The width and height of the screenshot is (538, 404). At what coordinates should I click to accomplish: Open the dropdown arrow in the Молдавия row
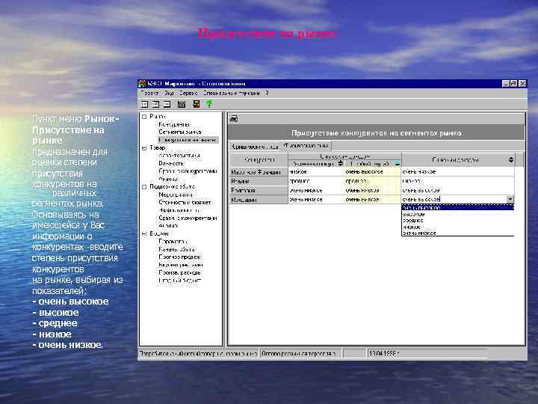[x=510, y=200]
